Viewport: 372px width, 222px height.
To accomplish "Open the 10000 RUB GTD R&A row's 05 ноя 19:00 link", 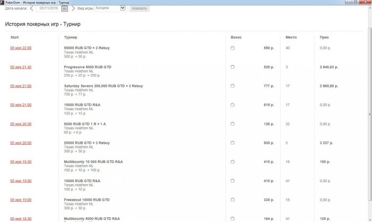I will [x=21, y=181].
